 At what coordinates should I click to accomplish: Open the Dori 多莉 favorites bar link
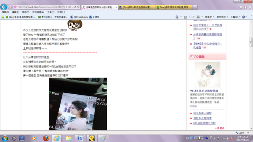pos(20,17)
